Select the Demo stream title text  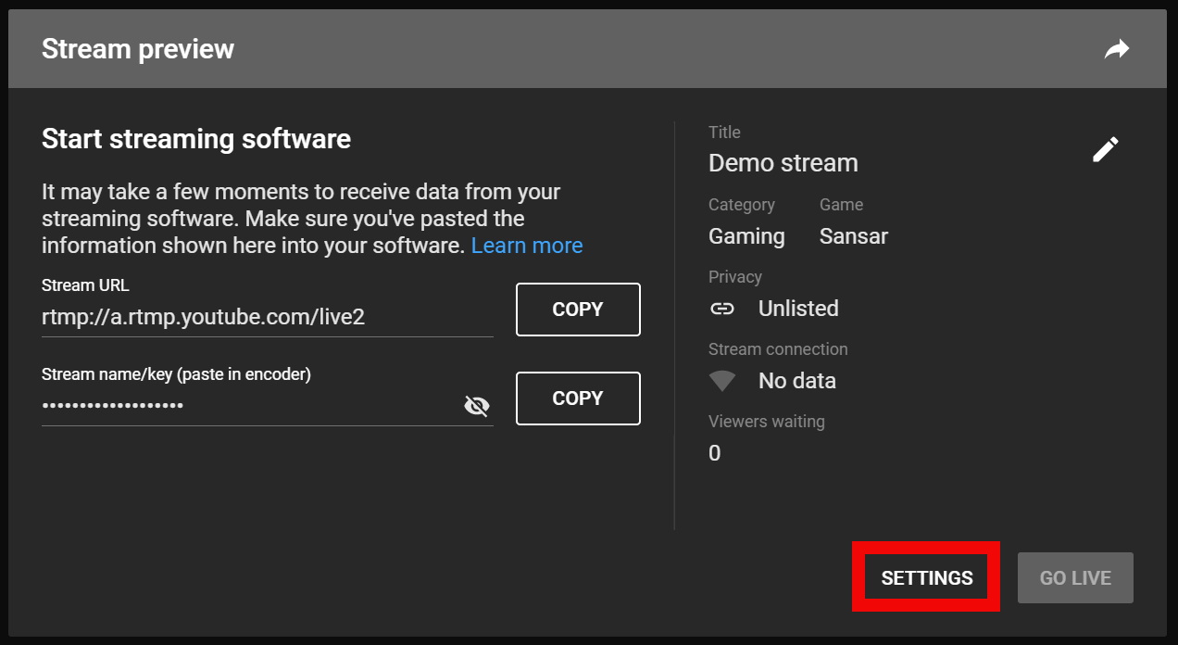pyautogui.click(x=783, y=163)
